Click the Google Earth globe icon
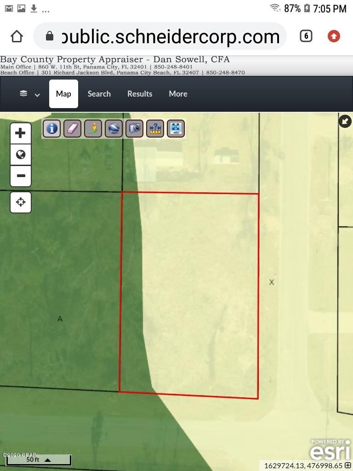 pyautogui.click(x=114, y=128)
